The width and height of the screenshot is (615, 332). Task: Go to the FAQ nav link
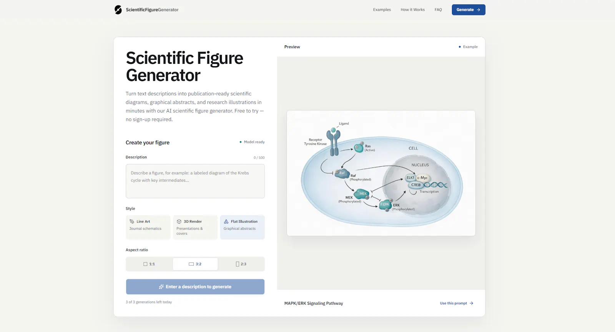point(438,10)
